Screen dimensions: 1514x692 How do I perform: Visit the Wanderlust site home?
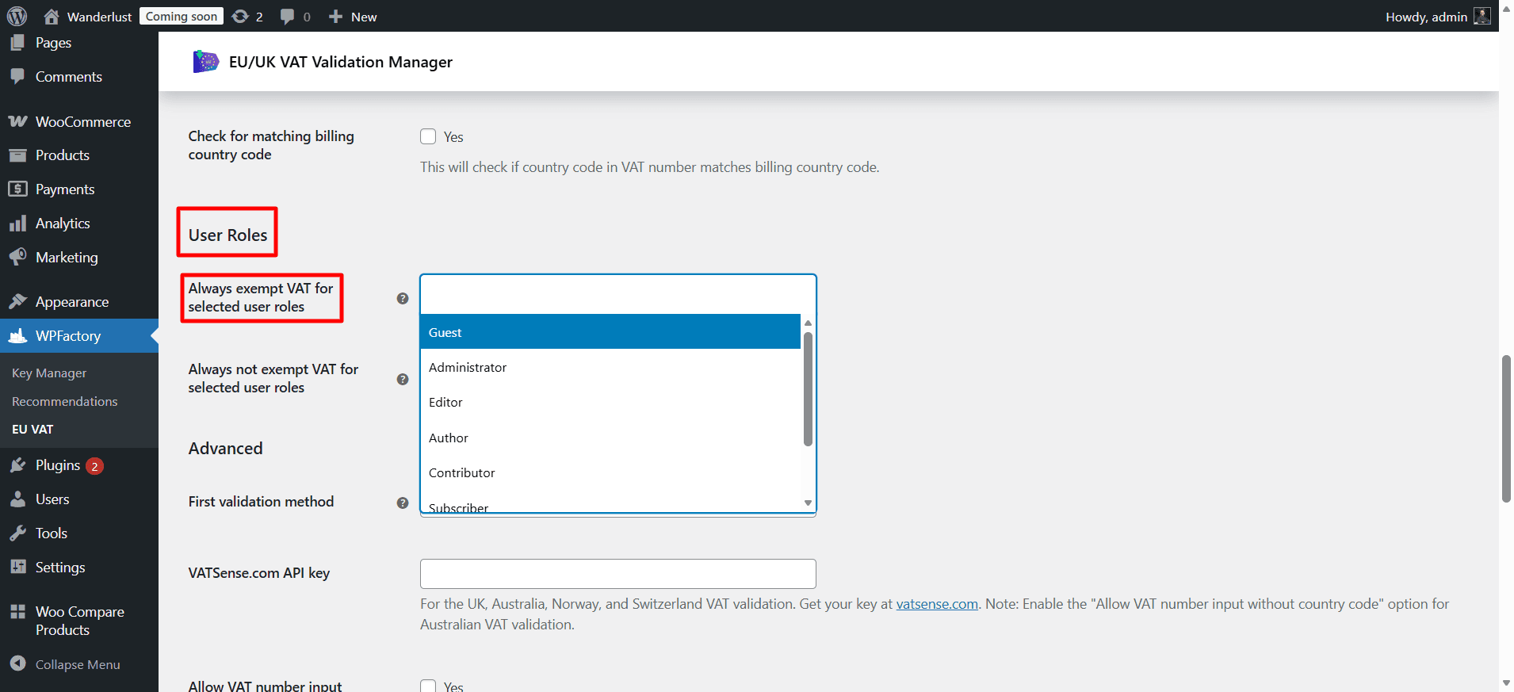point(88,17)
